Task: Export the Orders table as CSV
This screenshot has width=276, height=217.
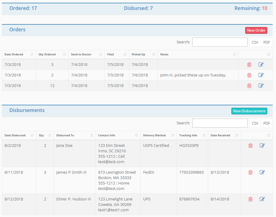Action: [x=255, y=42]
